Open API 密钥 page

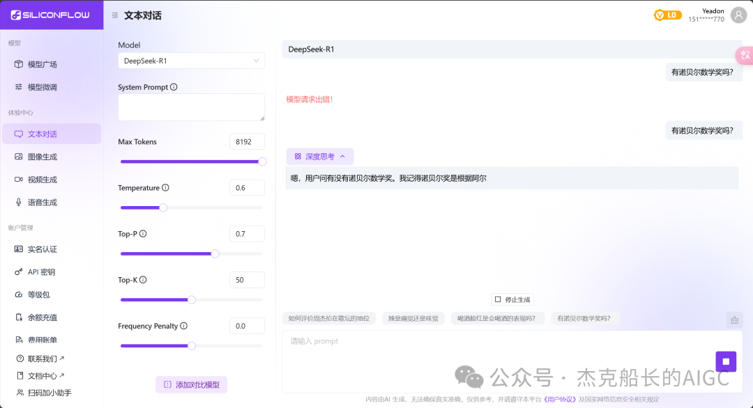[x=52, y=272]
